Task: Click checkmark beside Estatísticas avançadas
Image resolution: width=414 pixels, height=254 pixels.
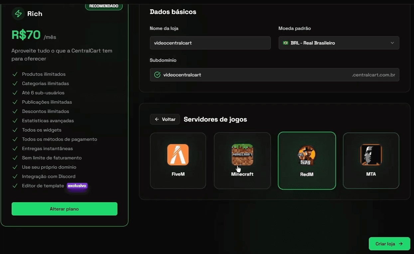Action: point(15,121)
